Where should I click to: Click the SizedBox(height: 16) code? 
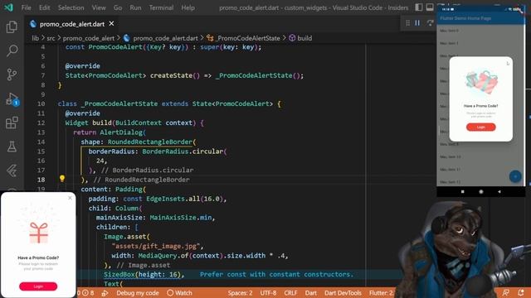pos(142,274)
